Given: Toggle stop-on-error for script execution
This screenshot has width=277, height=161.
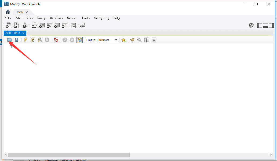Looking at the screenshot, I should pyautogui.click(x=56, y=40).
